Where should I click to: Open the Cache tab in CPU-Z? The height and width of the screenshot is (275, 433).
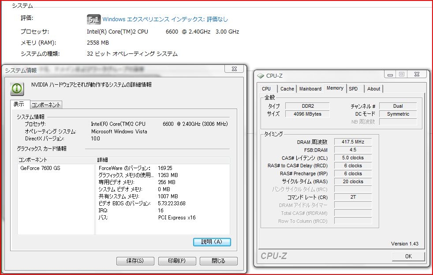(287, 89)
